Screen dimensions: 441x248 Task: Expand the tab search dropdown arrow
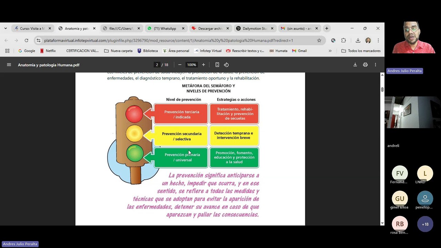(x=6, y=28)
